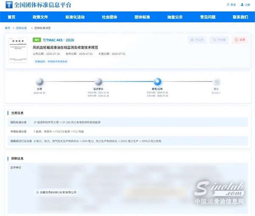255x216 pixels.
Task: Click the login user icon
Action: click(x=228, y=5)
